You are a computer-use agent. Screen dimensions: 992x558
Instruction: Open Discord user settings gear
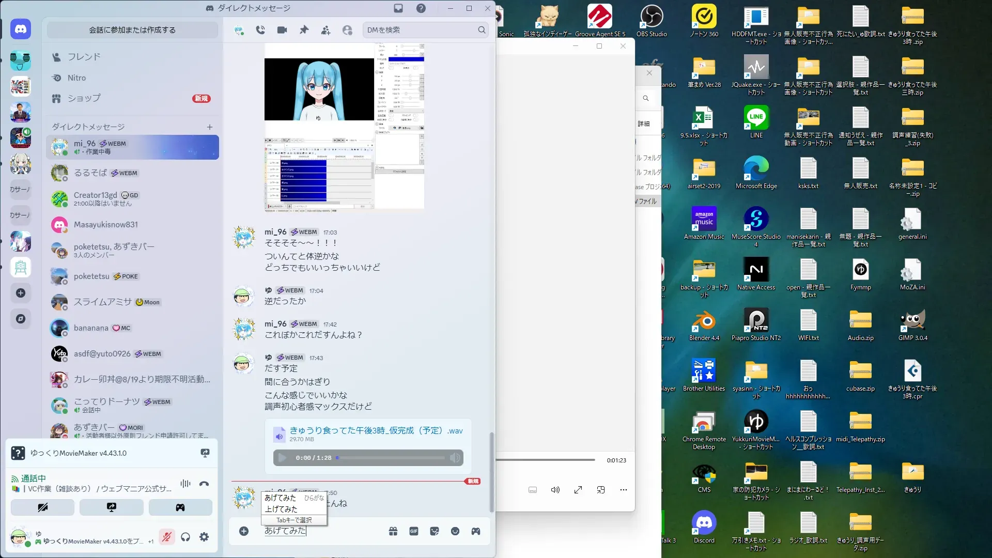[204, 537]
